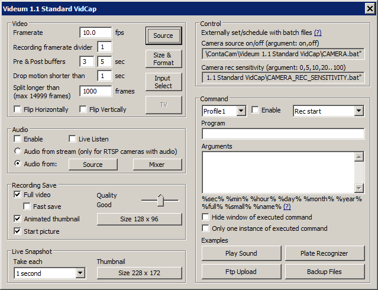Expand the Rec start dropdown

(x=358, y=111)
